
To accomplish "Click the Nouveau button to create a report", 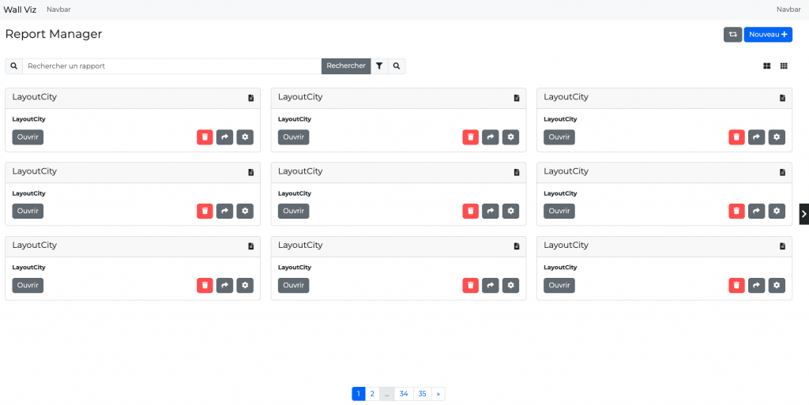I will [x=768, y=35].
